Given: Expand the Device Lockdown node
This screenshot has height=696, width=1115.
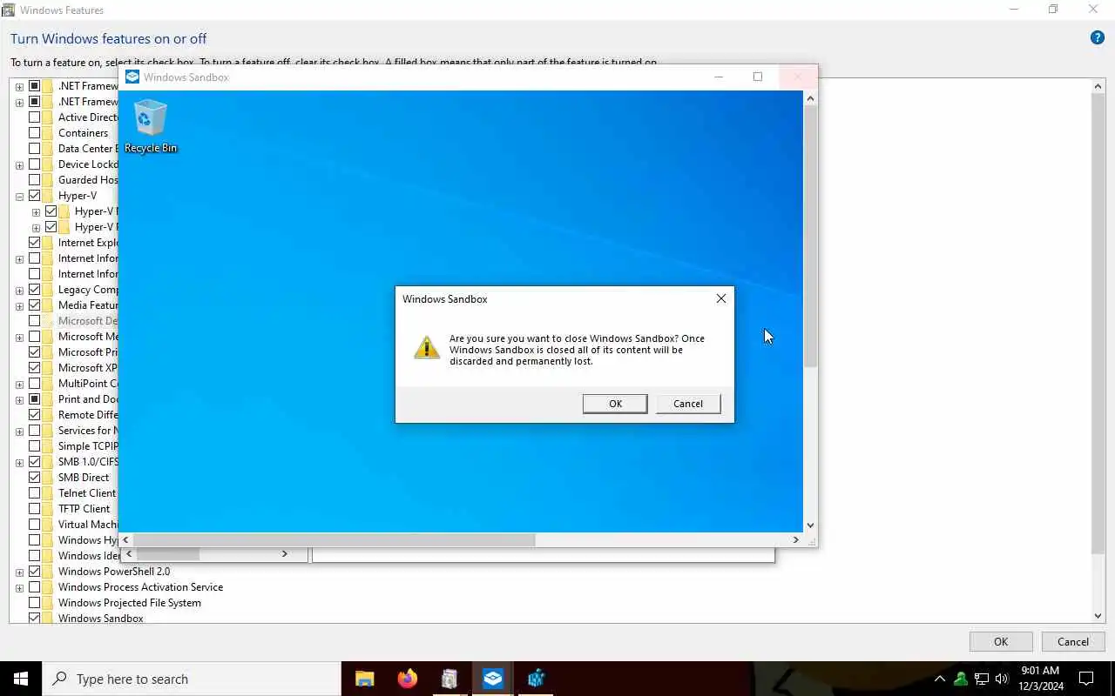Looking at the screenshot, I should [19, 164].
